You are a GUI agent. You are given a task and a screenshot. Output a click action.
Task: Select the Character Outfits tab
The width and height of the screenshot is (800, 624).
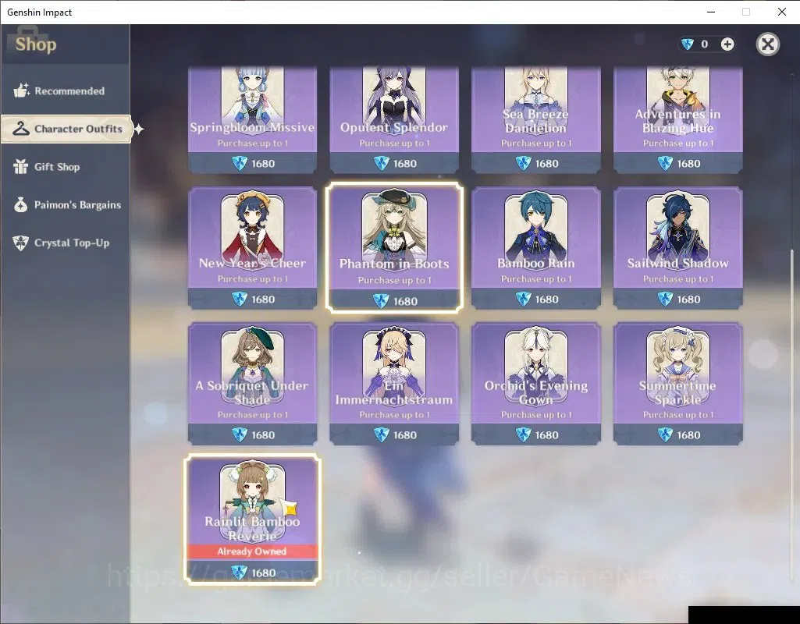pyautogui.click(x=66, y=129)
